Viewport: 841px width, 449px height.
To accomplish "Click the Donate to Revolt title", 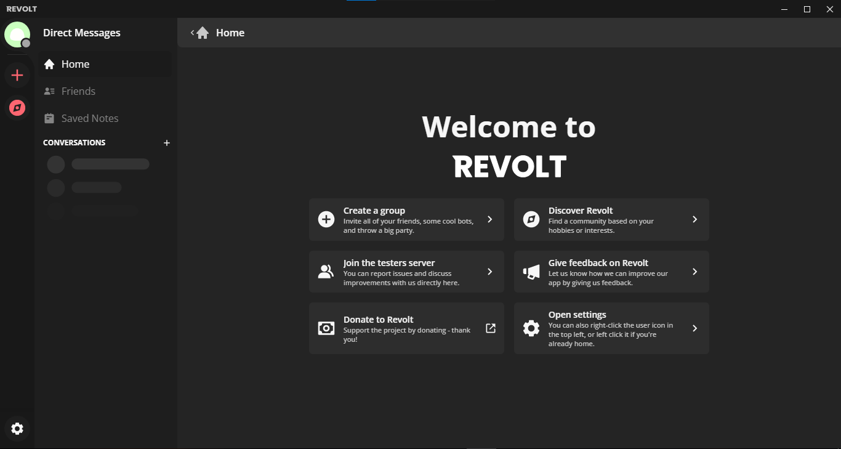I will (x=378, y=320).
